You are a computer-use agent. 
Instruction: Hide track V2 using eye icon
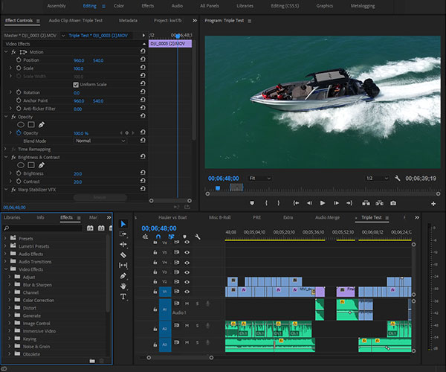click(x=187, y=282)
